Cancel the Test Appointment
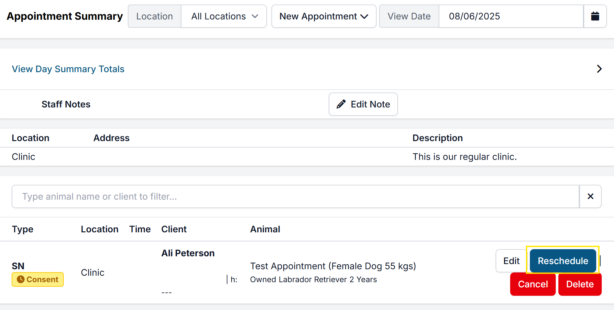 coord(532,284)
